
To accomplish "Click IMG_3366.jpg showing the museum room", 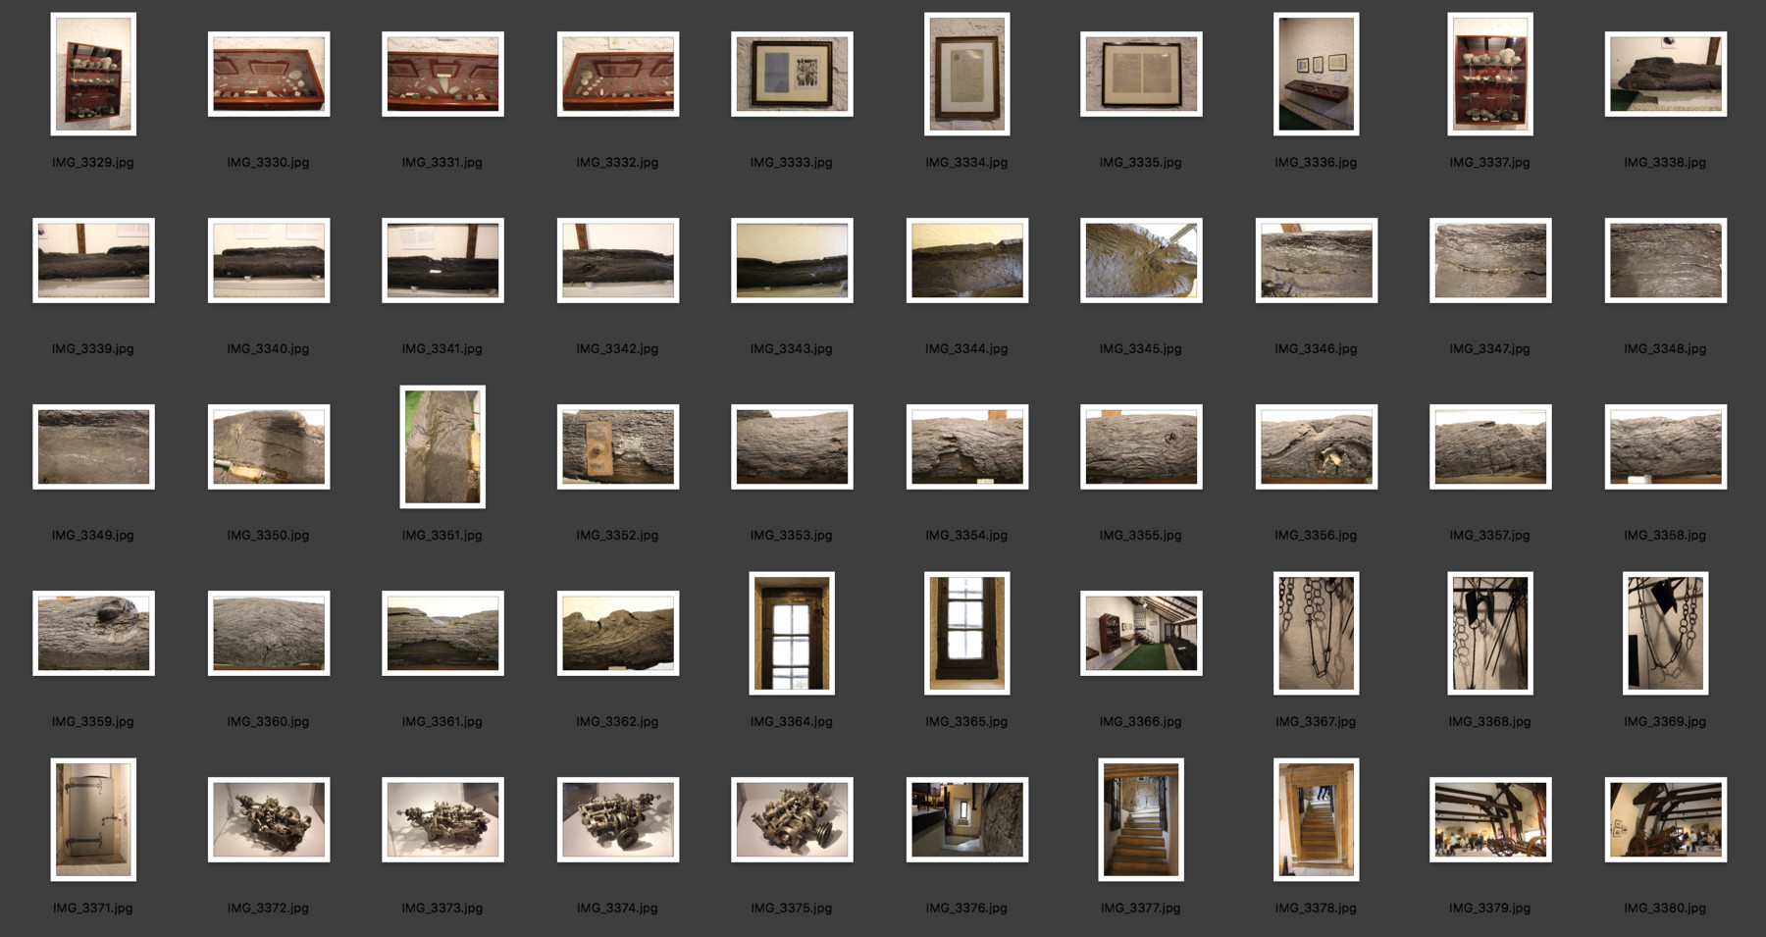I will (1141, 633).
